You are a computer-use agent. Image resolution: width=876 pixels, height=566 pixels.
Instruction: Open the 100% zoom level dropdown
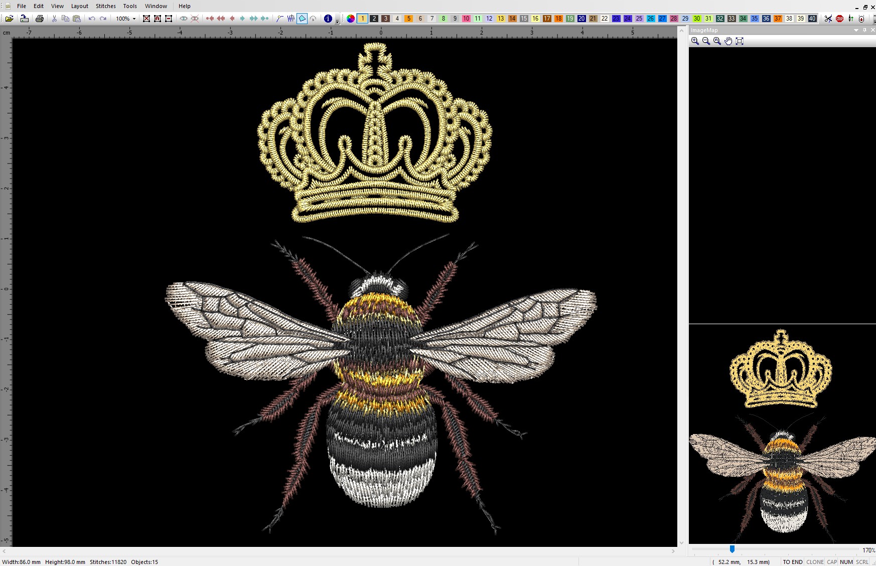134,19
